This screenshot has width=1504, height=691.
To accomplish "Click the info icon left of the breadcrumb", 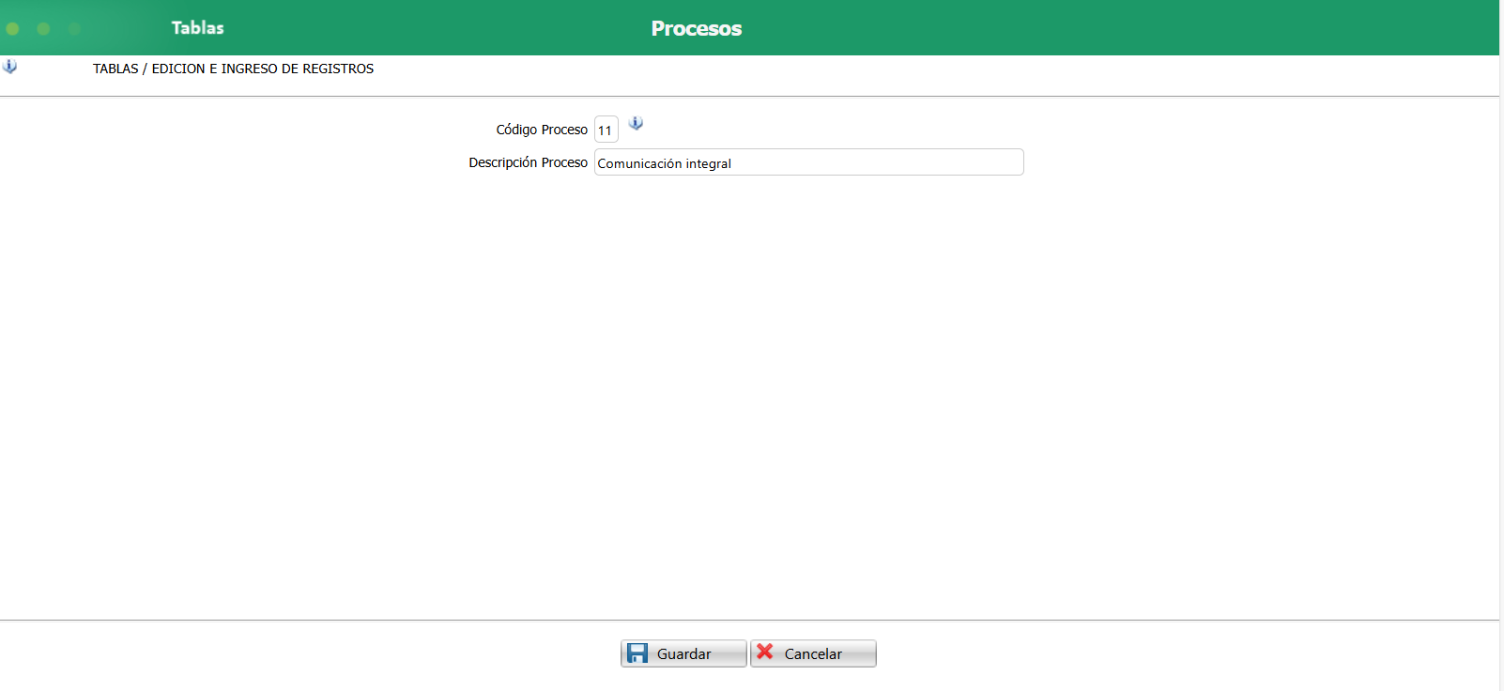I will pos(9,67).
